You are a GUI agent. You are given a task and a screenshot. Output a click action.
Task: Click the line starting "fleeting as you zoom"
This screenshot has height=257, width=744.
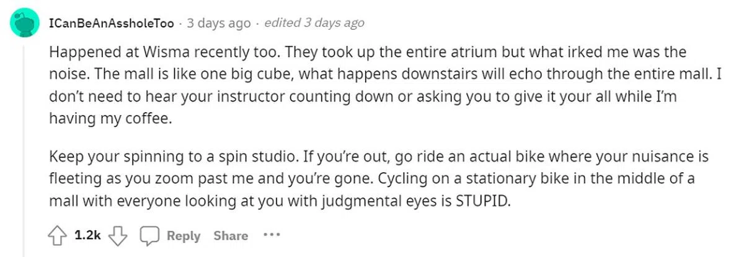[371, 178]
